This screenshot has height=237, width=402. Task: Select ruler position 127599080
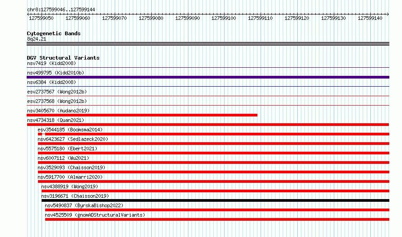151,18
